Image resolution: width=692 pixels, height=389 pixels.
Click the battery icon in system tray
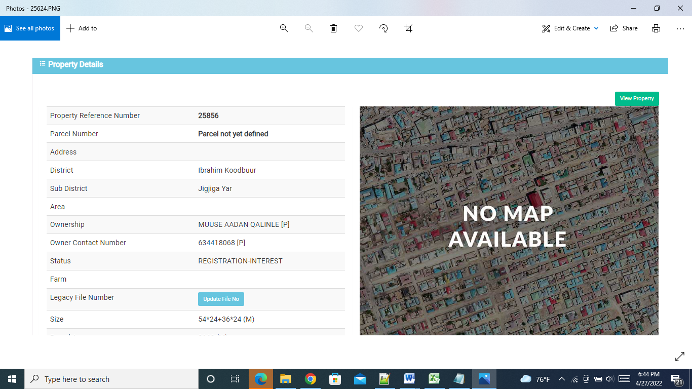(598, 379)
